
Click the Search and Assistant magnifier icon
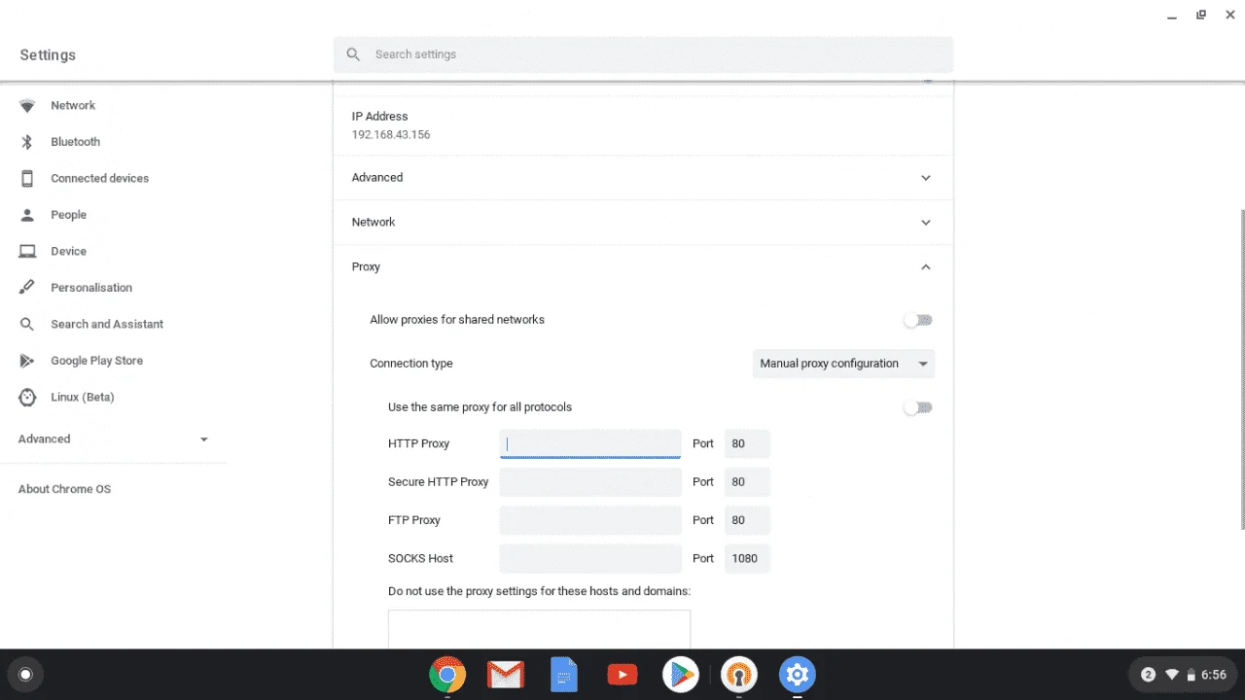pos(28,324)
